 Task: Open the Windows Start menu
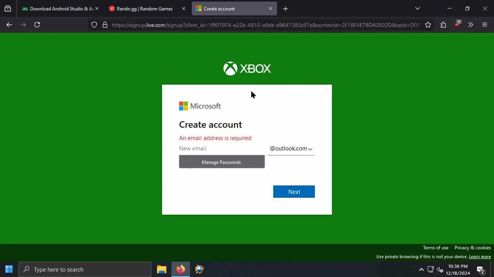pos(9,269)
